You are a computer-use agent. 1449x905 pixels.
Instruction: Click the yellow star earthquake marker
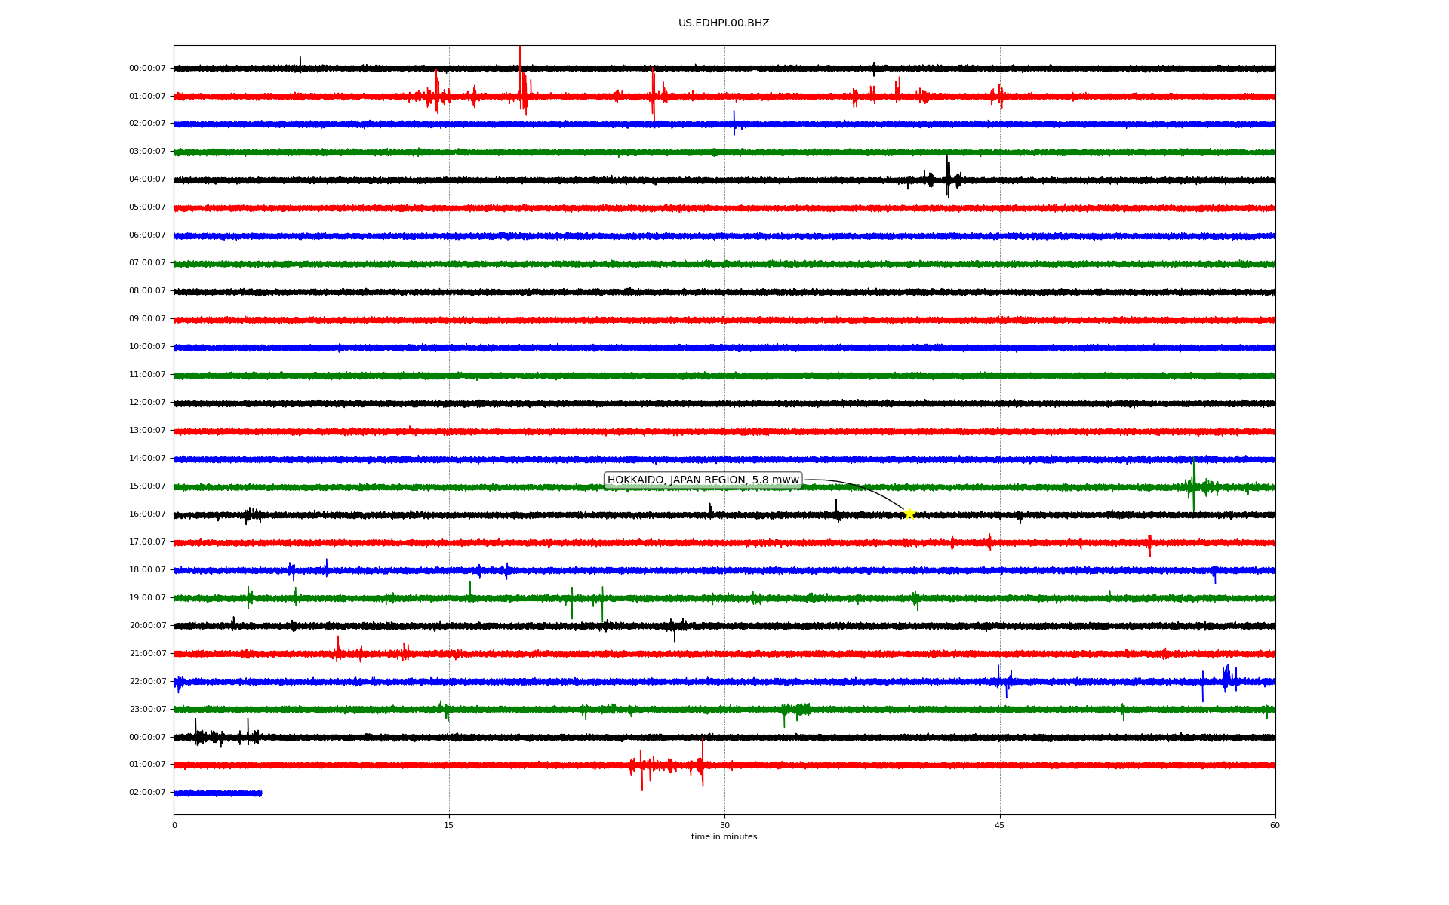[x=909, y=514]
